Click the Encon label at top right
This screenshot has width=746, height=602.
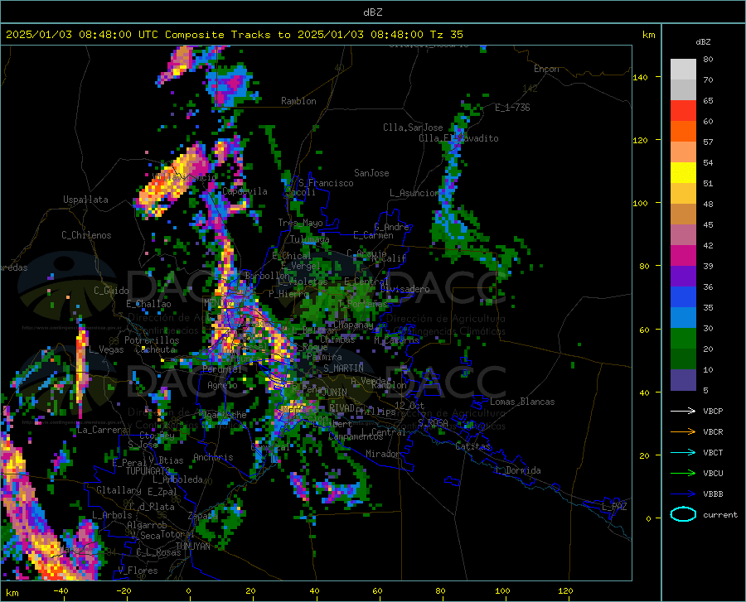point(546,69)
